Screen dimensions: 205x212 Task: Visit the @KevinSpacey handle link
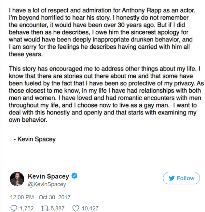[x=47, y=184]
